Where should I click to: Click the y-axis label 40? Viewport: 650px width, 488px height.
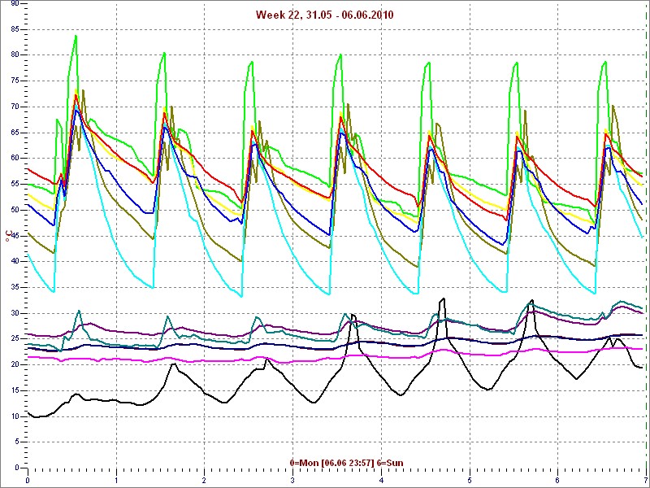pyautogui.click(x=15, y=261)
